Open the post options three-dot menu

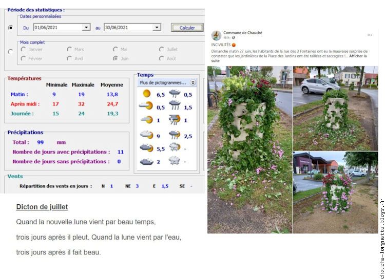point(370,35)
